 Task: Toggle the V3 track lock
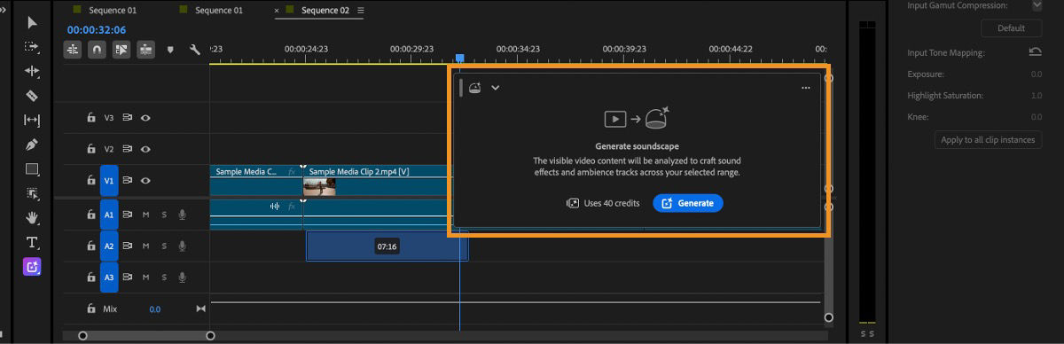(x=90, y=117)
